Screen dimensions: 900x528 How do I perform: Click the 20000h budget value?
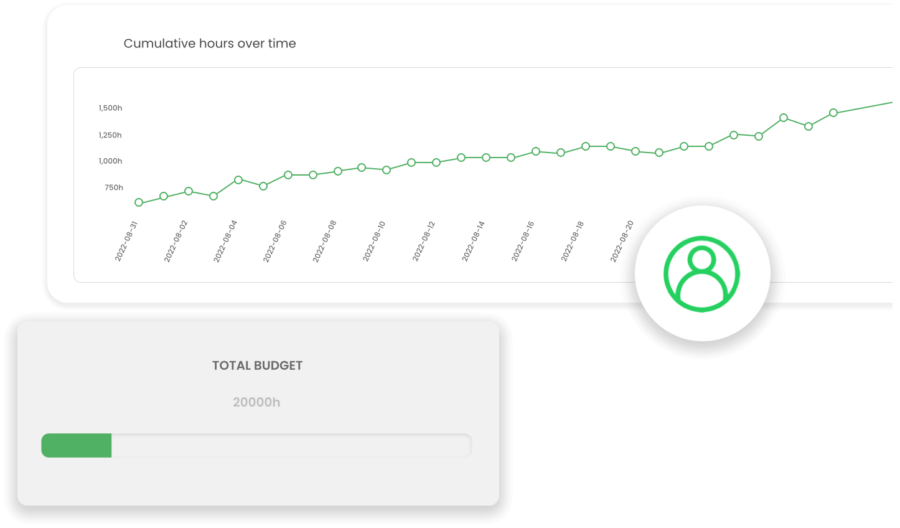click(x=256, y=402)
